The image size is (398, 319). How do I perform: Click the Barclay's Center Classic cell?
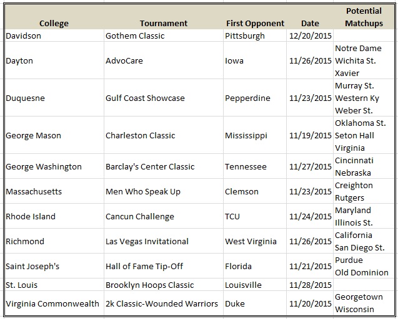point(150,166)
